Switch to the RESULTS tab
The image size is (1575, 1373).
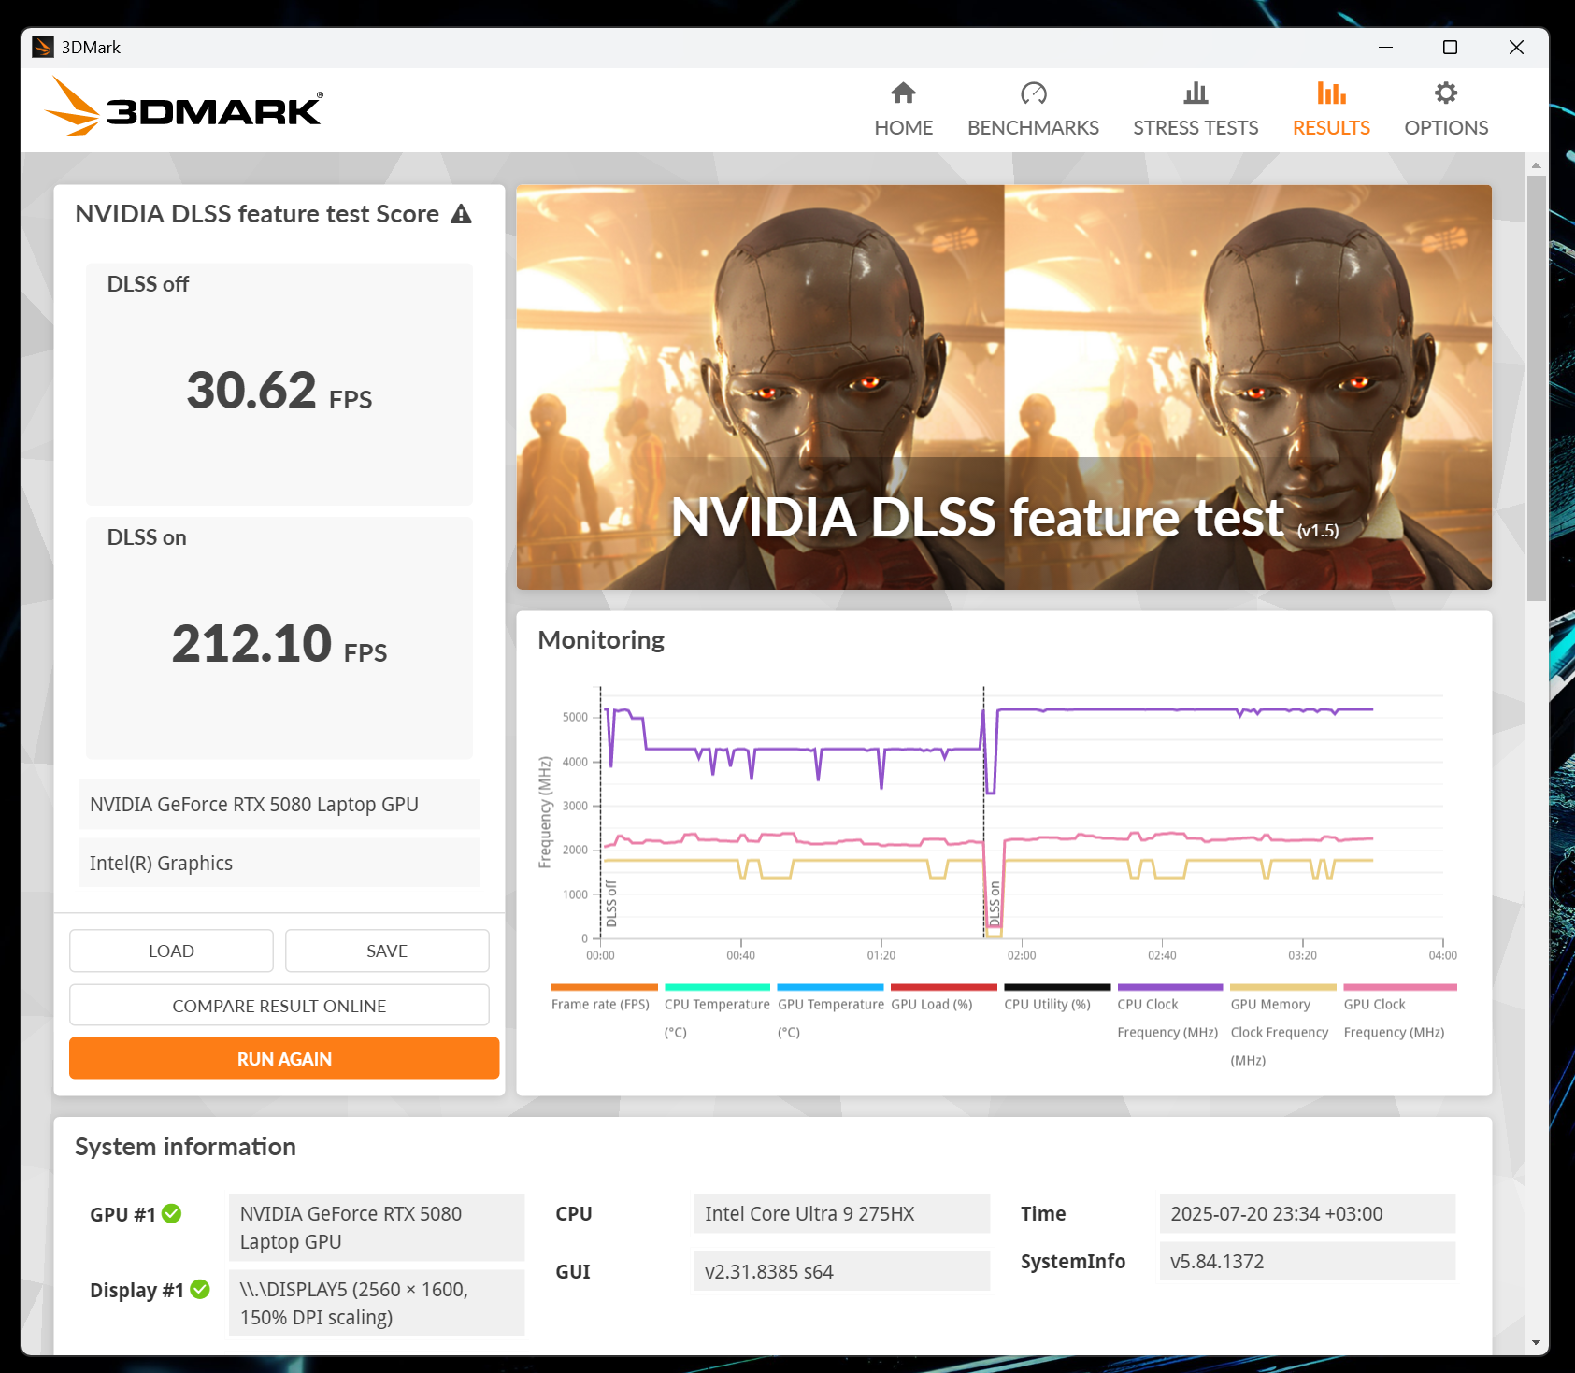tap(1331, 110)
